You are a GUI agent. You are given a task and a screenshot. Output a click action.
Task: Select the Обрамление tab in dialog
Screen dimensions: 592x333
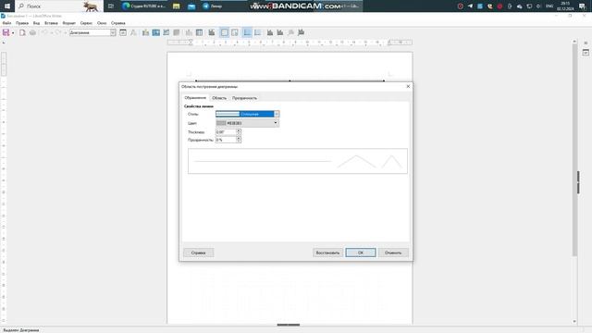click(195, 98)
